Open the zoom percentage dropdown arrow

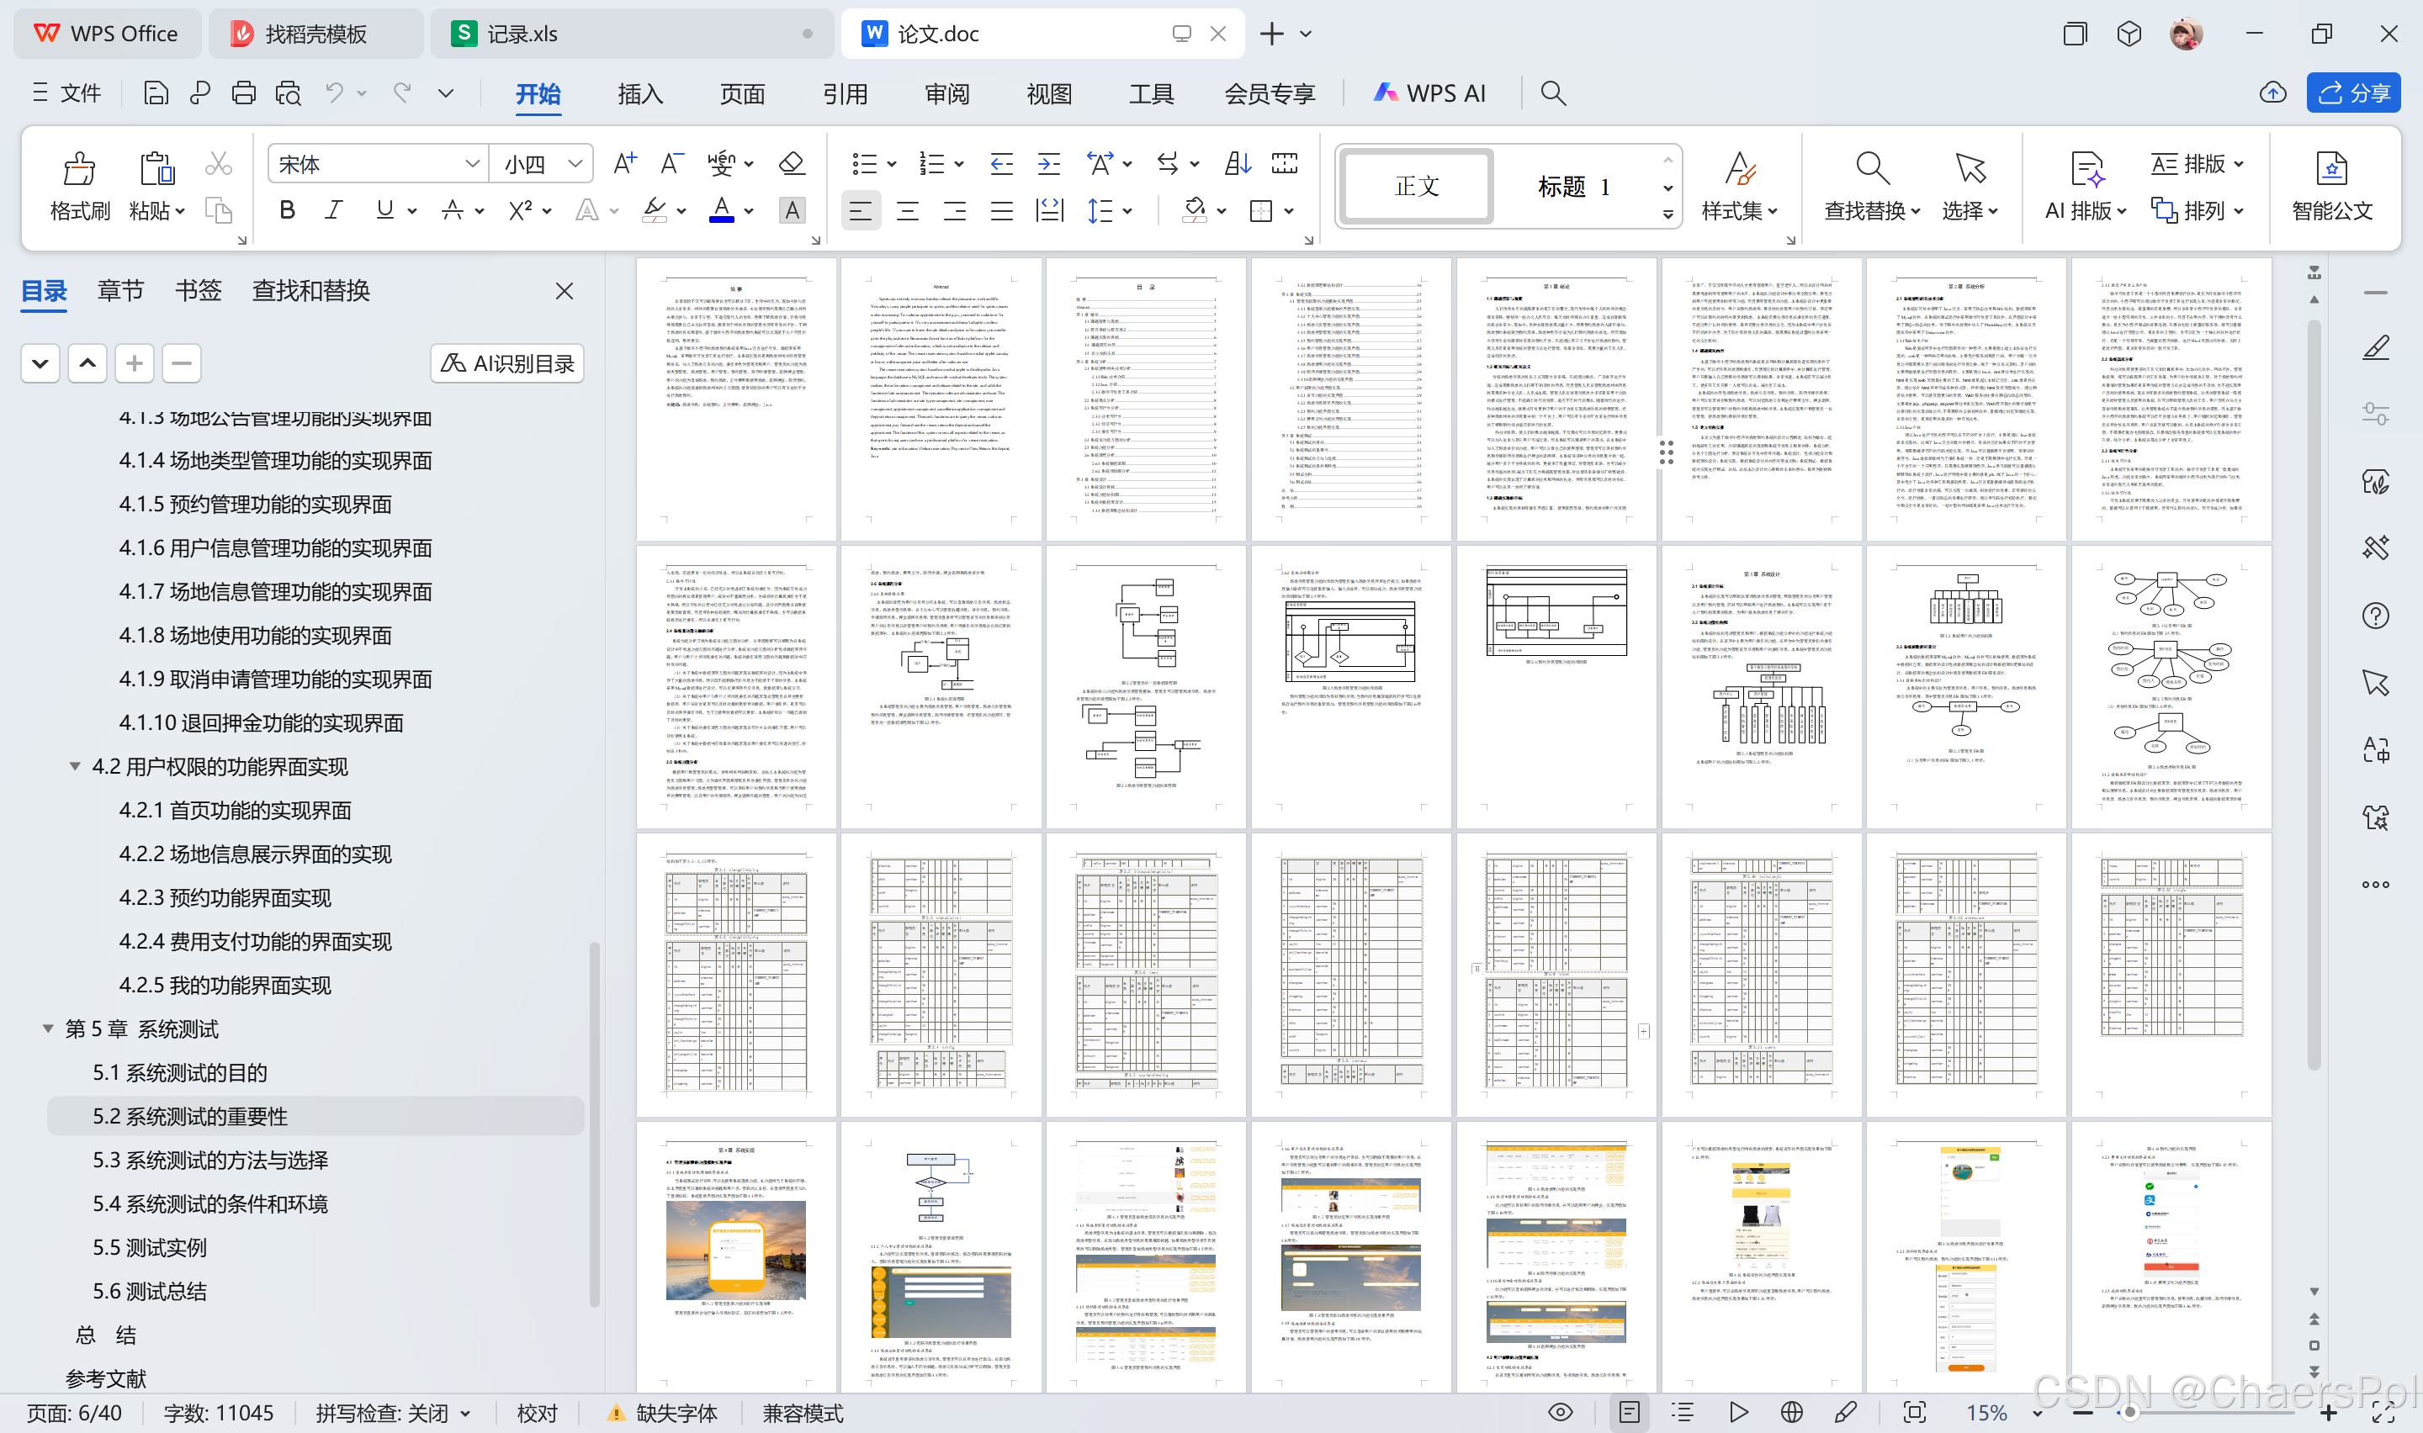2037,1413
